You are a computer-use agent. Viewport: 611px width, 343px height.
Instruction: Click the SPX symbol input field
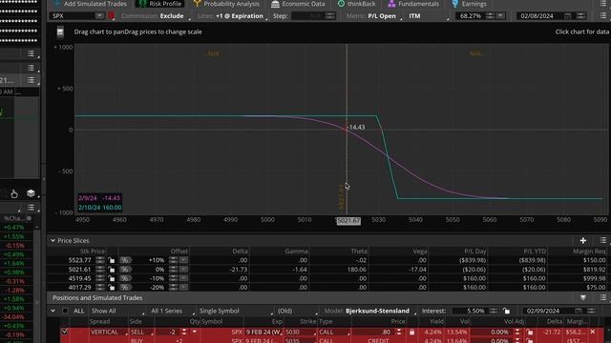pos(73,16)
